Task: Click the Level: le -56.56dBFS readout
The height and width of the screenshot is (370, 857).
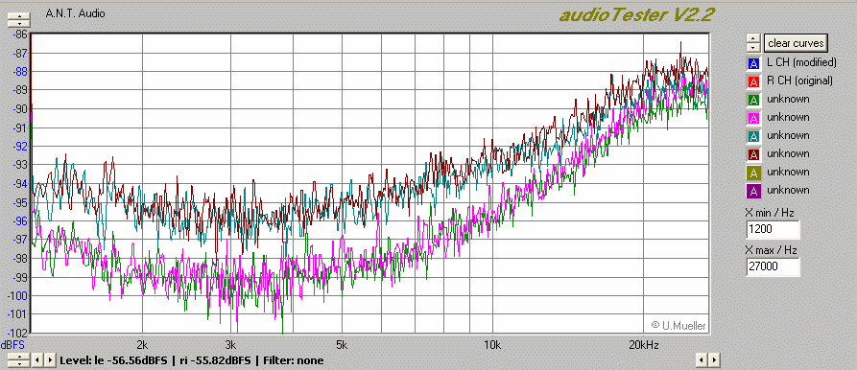Action: (x=113, y=360)
